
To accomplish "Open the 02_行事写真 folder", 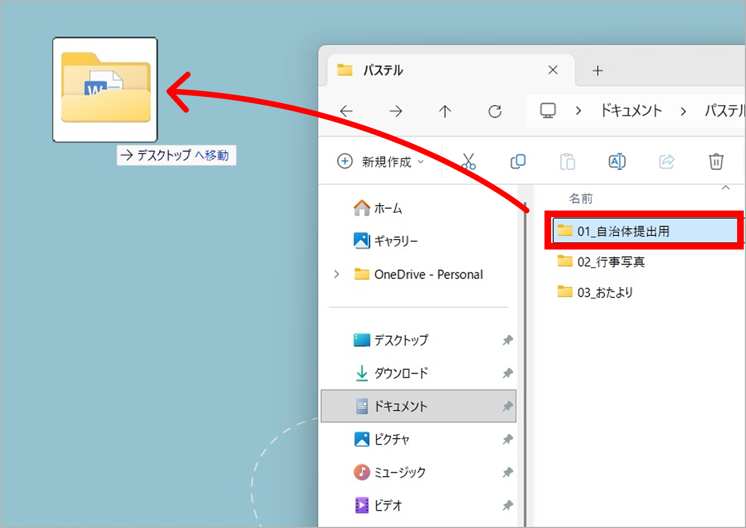I will [x=610, y=261].
